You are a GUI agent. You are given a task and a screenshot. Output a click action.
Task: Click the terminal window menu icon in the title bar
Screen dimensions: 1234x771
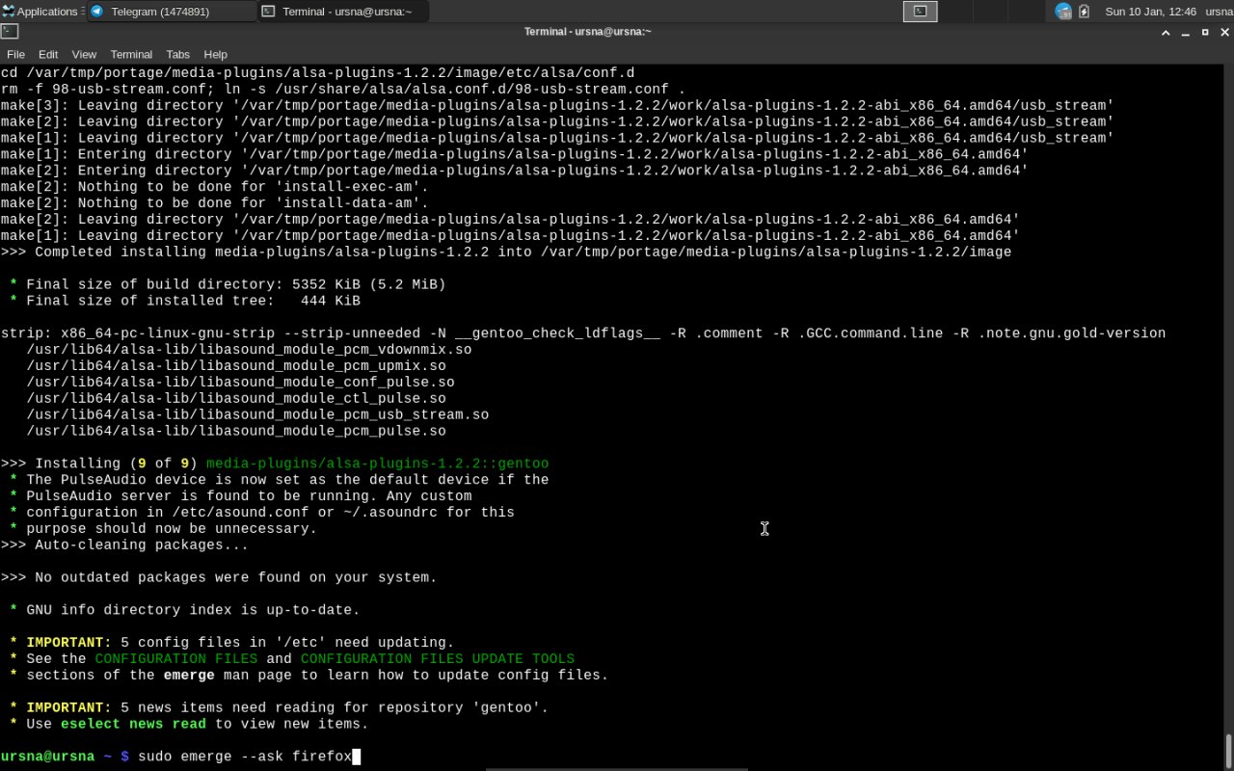(10, 31)
